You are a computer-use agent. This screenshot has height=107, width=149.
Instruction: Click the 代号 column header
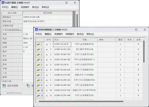62,40
